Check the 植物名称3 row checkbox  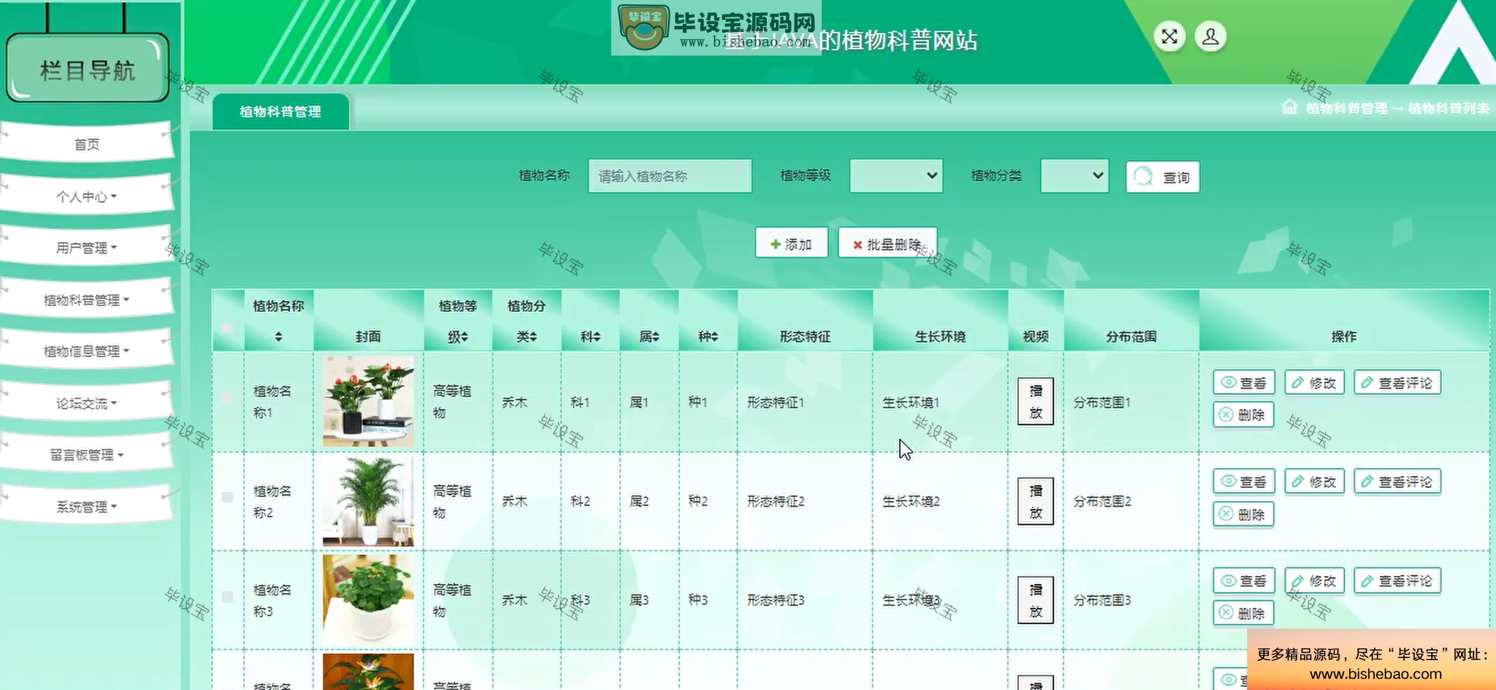[228, 597]
